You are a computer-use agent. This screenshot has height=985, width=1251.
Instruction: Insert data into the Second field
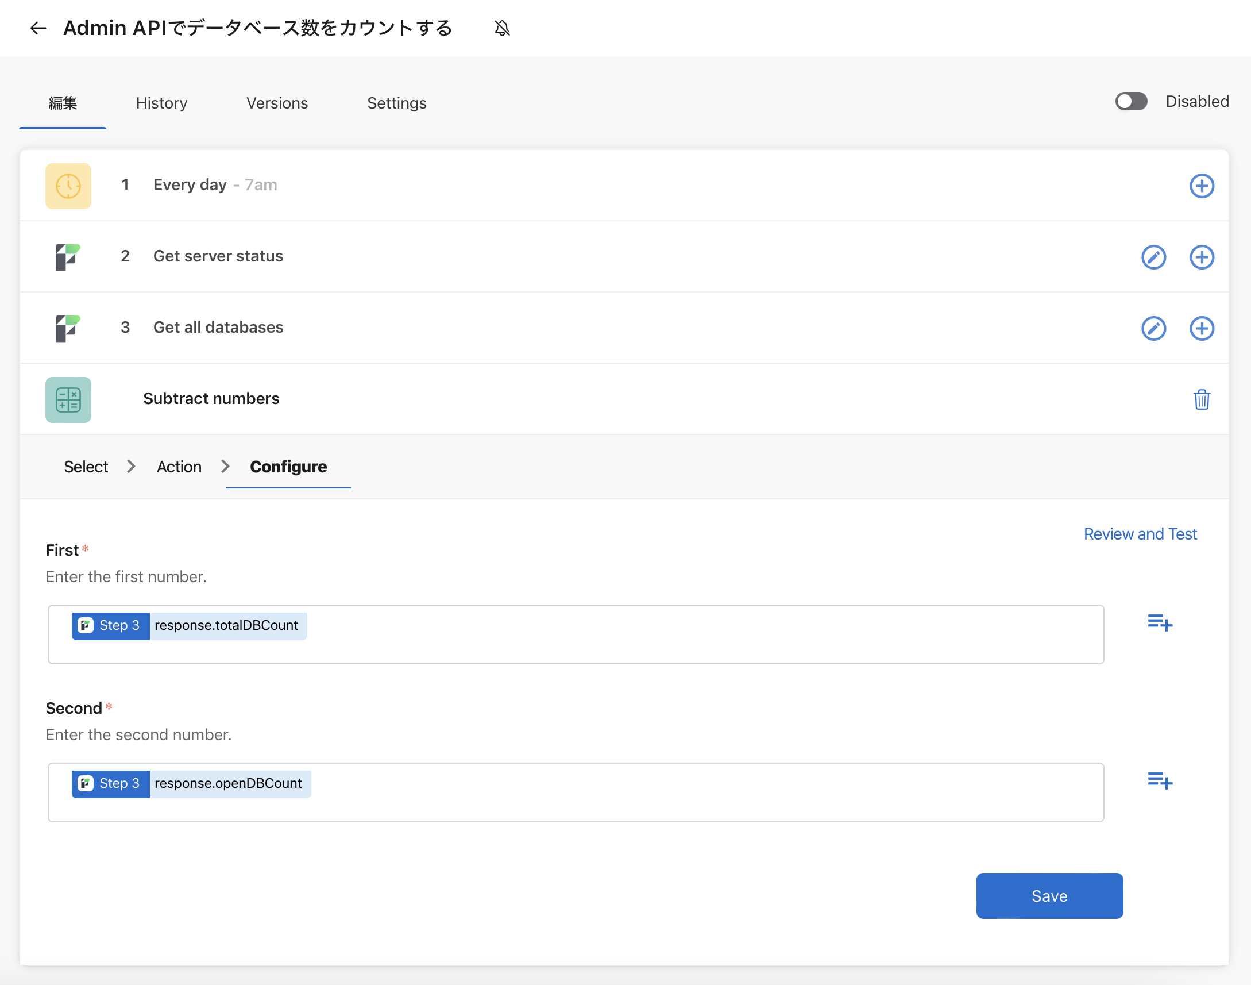pos(1159,780)
